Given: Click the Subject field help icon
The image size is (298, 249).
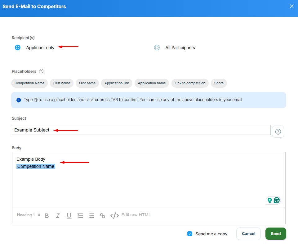Looking at the screenshot, I should click(278, 131).
